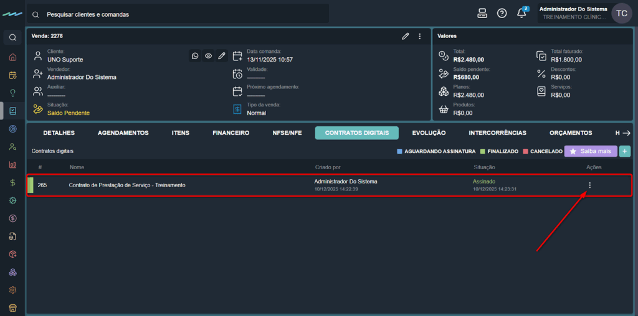Screen dimensions: 638x316
Task: Toggle the Cancelado legend filter
Action: [x=542, y=151]
